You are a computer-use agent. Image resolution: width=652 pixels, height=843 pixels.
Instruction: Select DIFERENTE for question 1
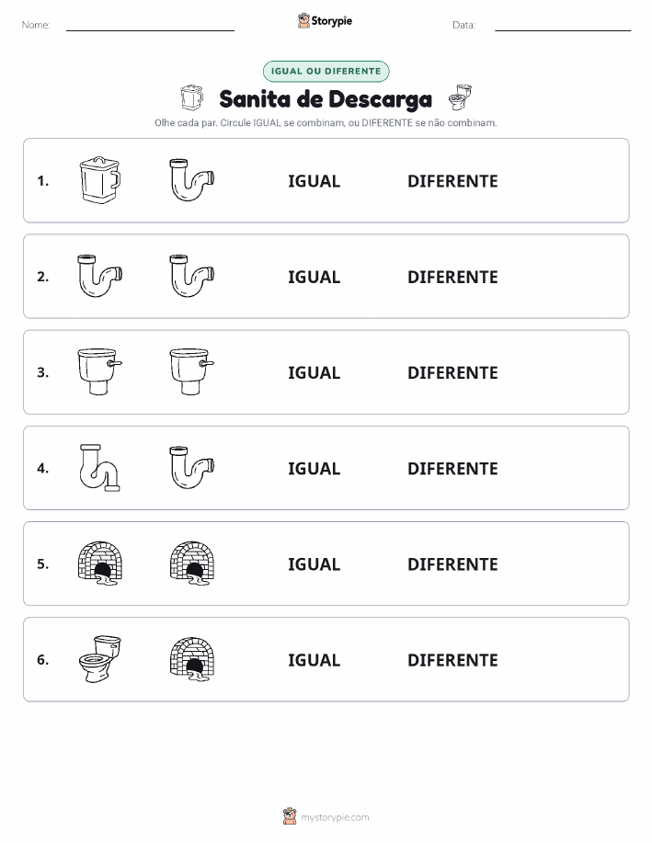[452, 181]
